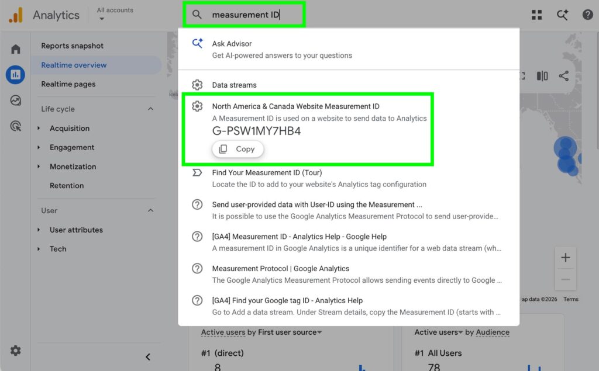Click the search magnifier icon
599x371 pixels.
click(x=197, y=15)
